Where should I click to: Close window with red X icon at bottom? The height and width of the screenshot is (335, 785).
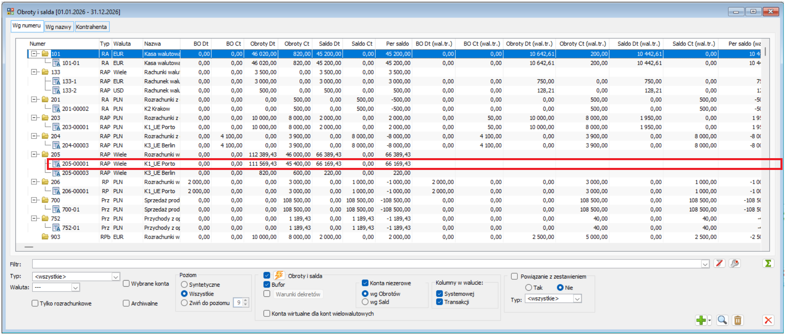pos(768,320)
